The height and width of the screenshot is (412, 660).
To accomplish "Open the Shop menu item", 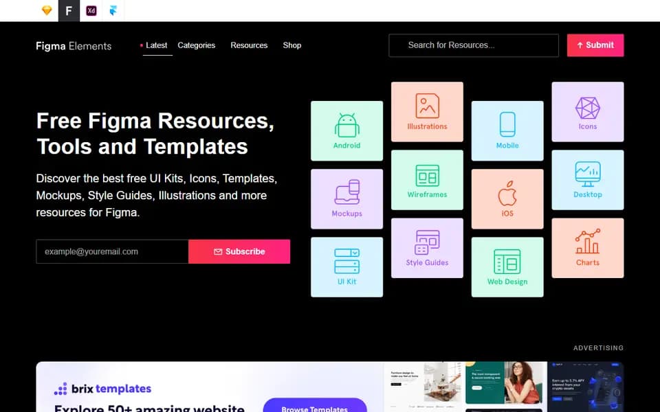I will (x=291, y=45).
